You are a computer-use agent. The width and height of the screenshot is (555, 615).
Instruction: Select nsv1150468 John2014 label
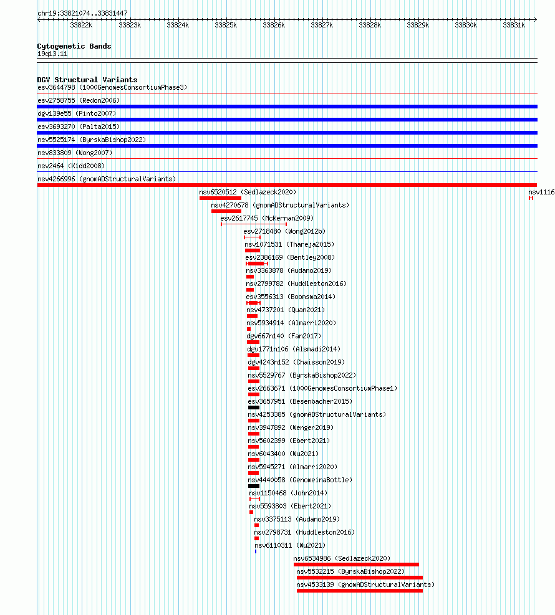288,493
